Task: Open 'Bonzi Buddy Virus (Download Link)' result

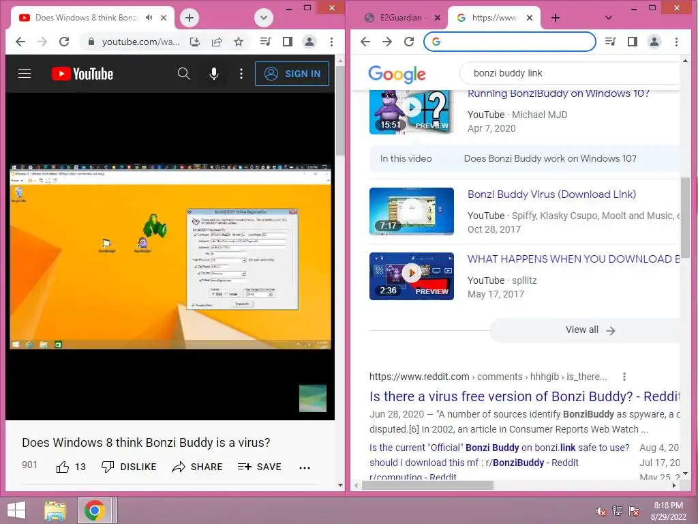Action: coord(551,194)
